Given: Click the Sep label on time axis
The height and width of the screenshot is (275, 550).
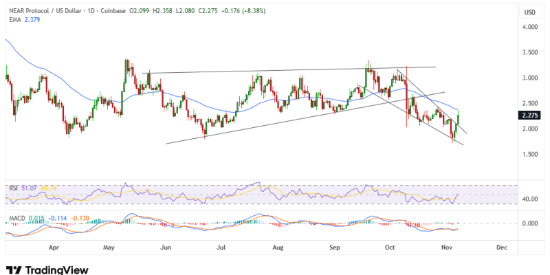Looking at the screenshot, I should coord(335,245).
